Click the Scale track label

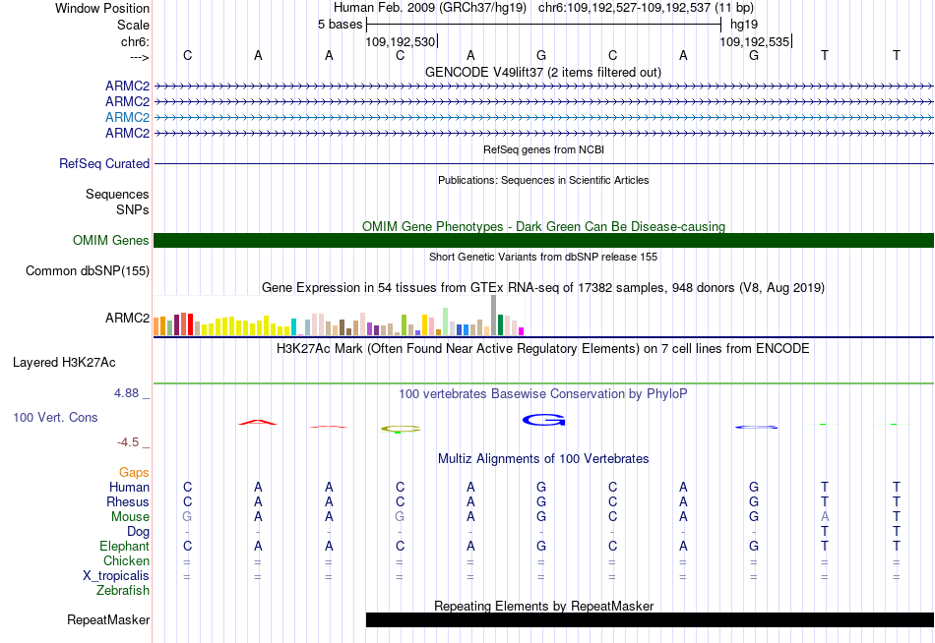point(133,25)
